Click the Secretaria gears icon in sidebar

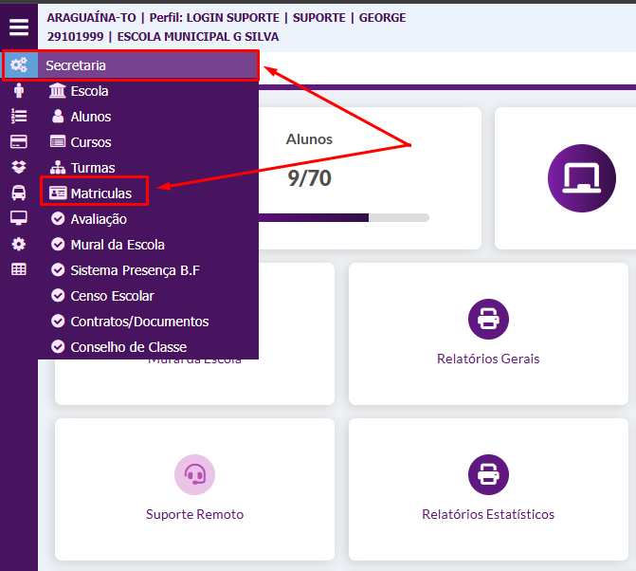click(x=19, y=65)
